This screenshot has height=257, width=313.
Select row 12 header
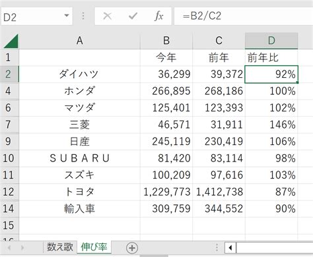[x=9, y=192]
